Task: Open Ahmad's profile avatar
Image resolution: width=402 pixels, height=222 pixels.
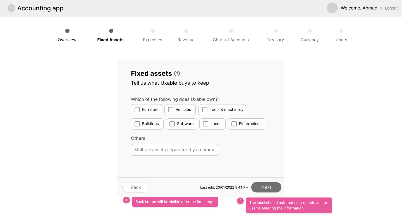Action: tap(332, 8)
